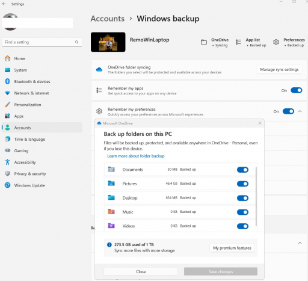Click the Music folder icon
Image resolution: width=308 pixels, height=281 pixels.
111,212
